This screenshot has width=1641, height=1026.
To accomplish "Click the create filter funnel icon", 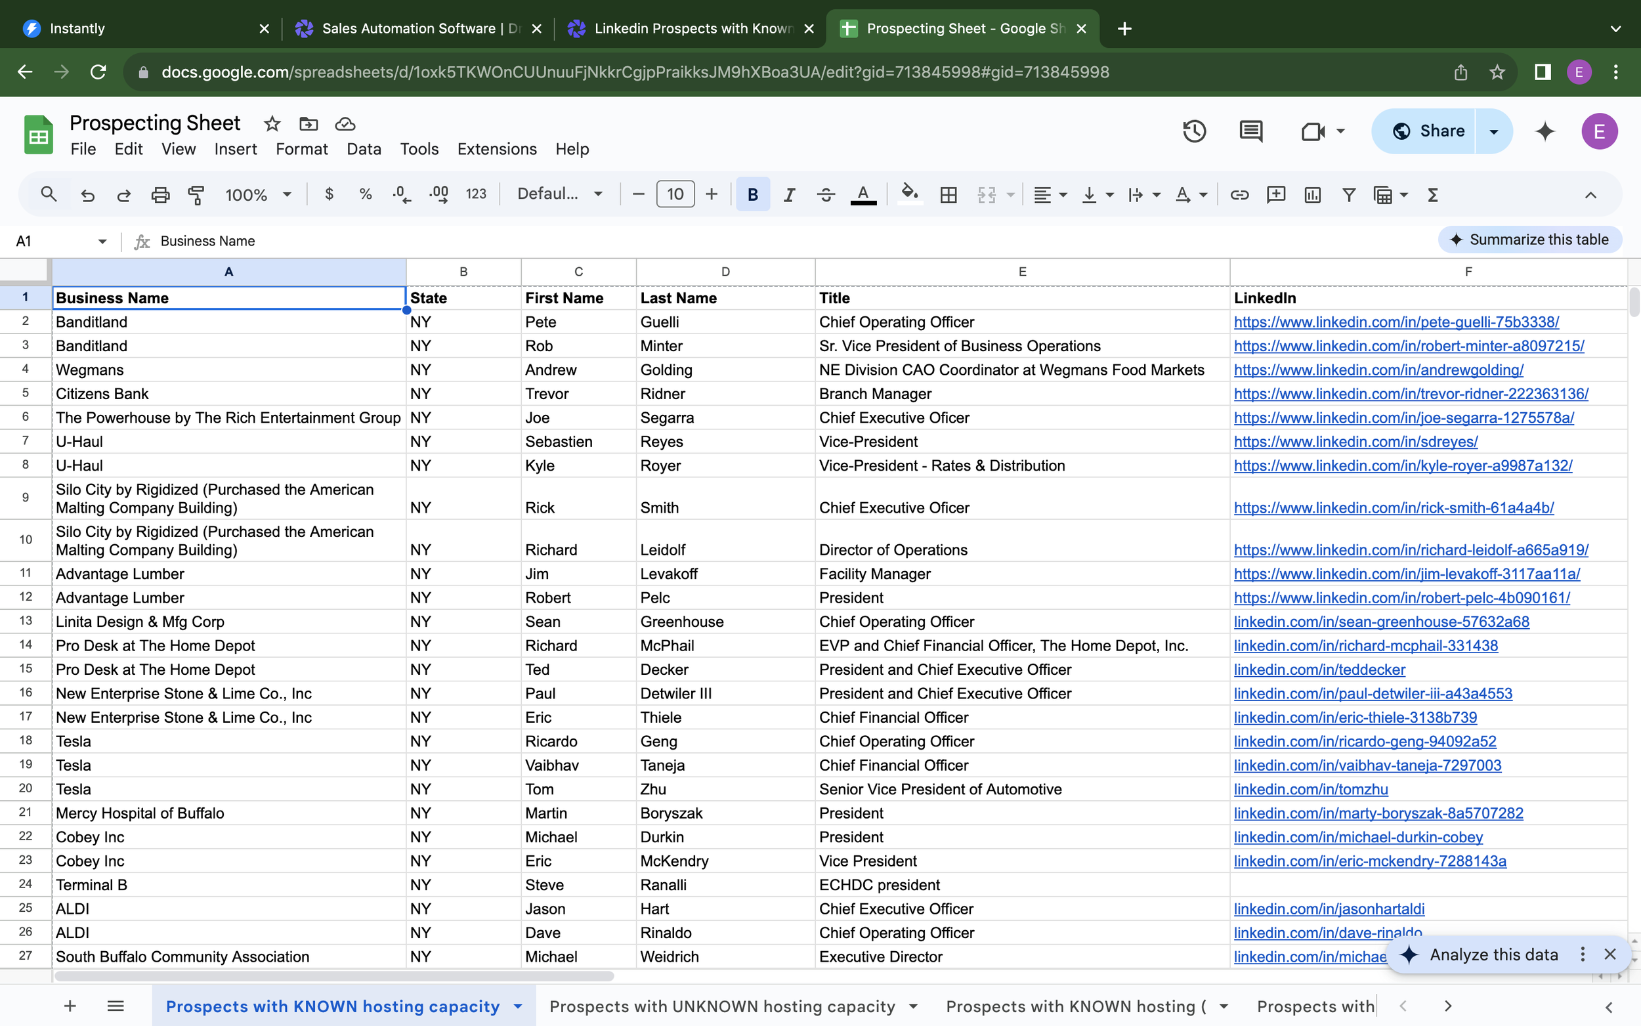I will pos(1349,195).
